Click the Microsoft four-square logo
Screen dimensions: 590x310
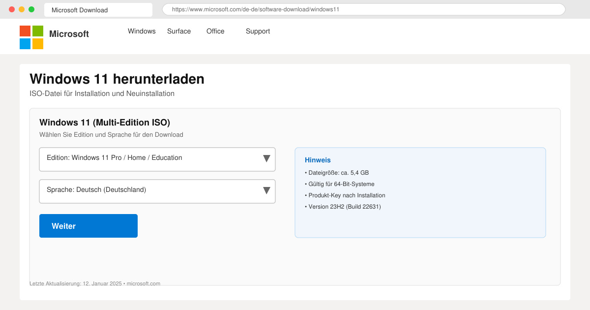(x=31, y=37)
